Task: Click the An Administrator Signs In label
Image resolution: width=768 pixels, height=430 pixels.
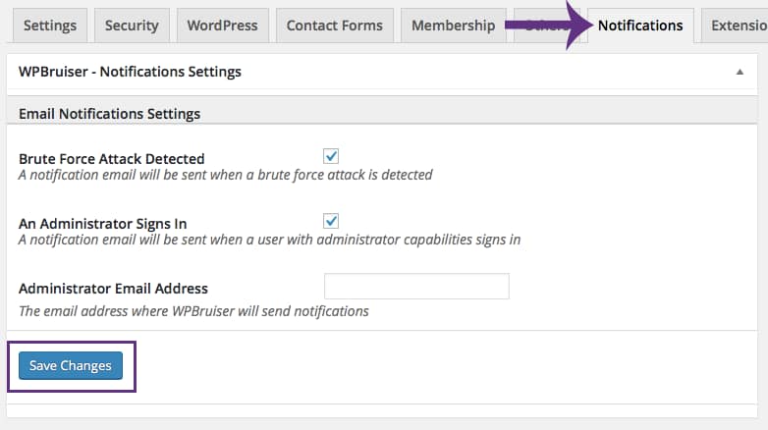Action: [103, 224]
